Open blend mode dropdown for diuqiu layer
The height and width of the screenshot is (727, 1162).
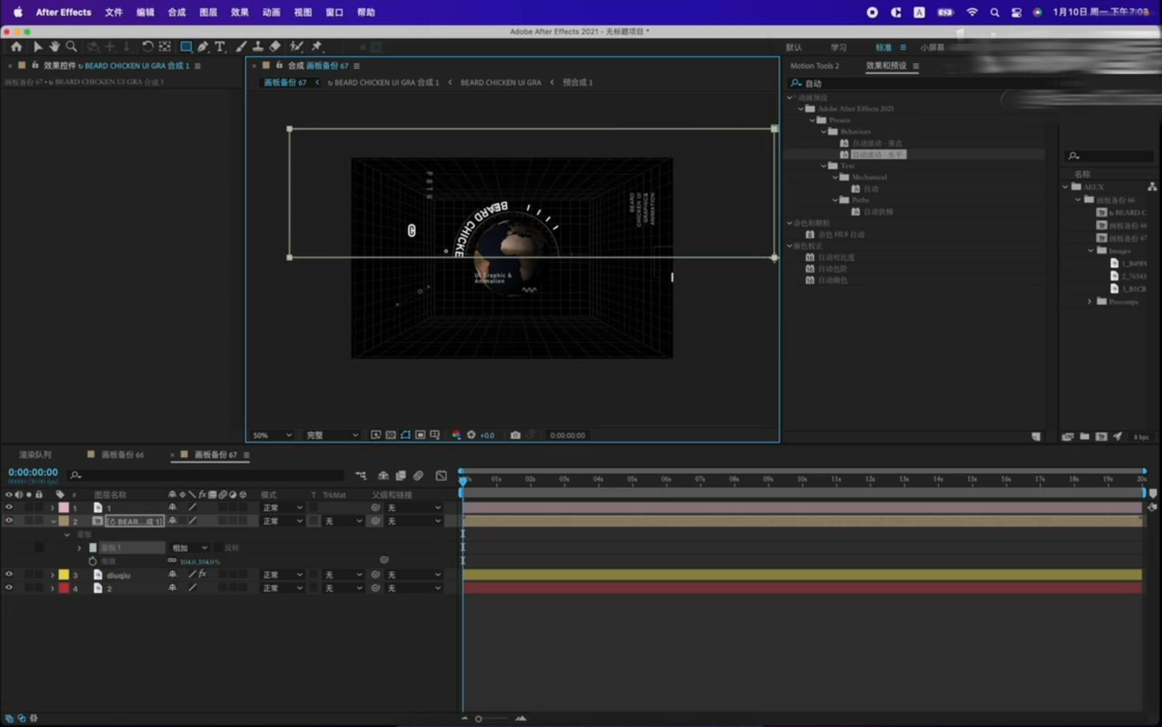click(x=282, y=574)
